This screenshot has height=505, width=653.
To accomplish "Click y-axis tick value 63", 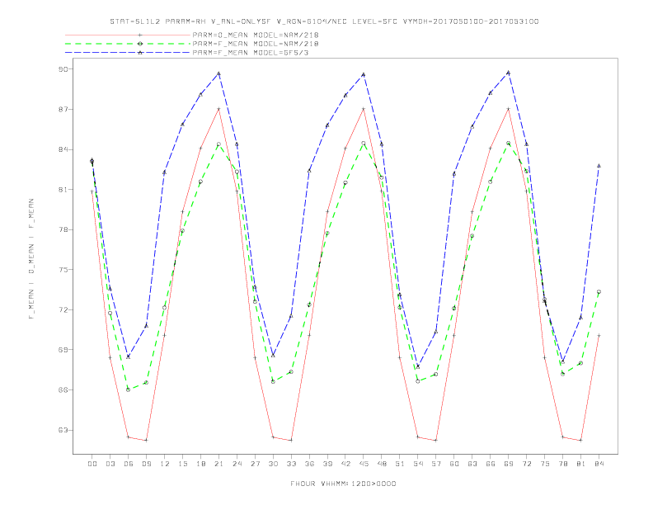I will 63,430.
